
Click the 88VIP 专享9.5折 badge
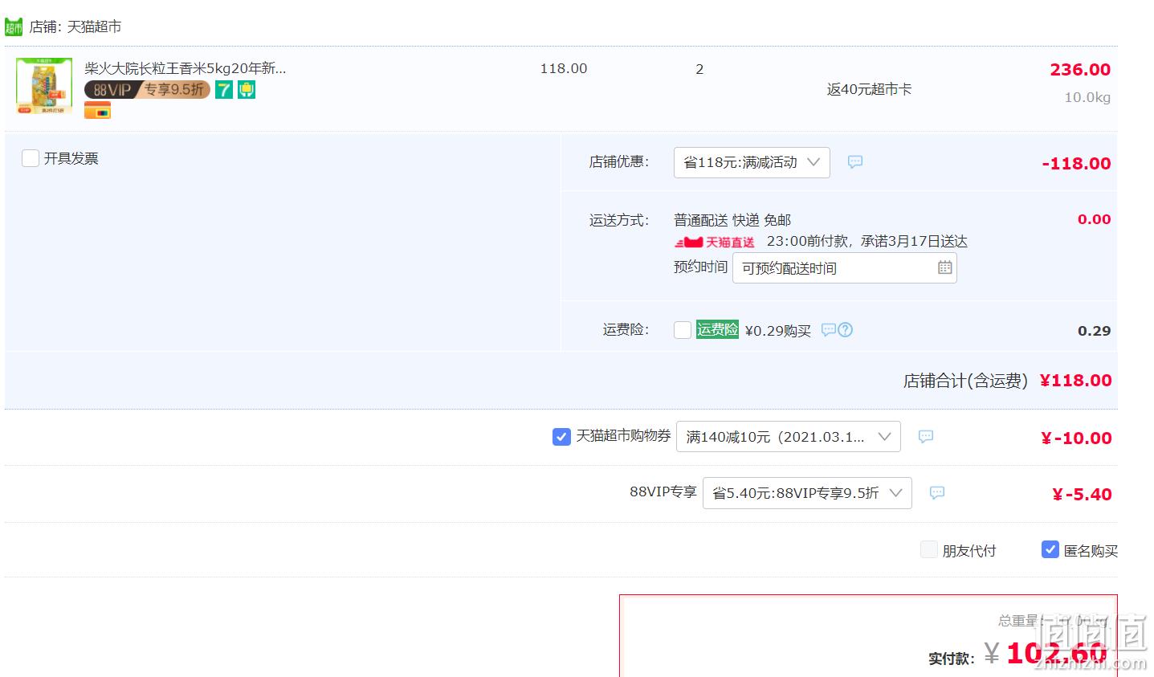pos(147,90)
